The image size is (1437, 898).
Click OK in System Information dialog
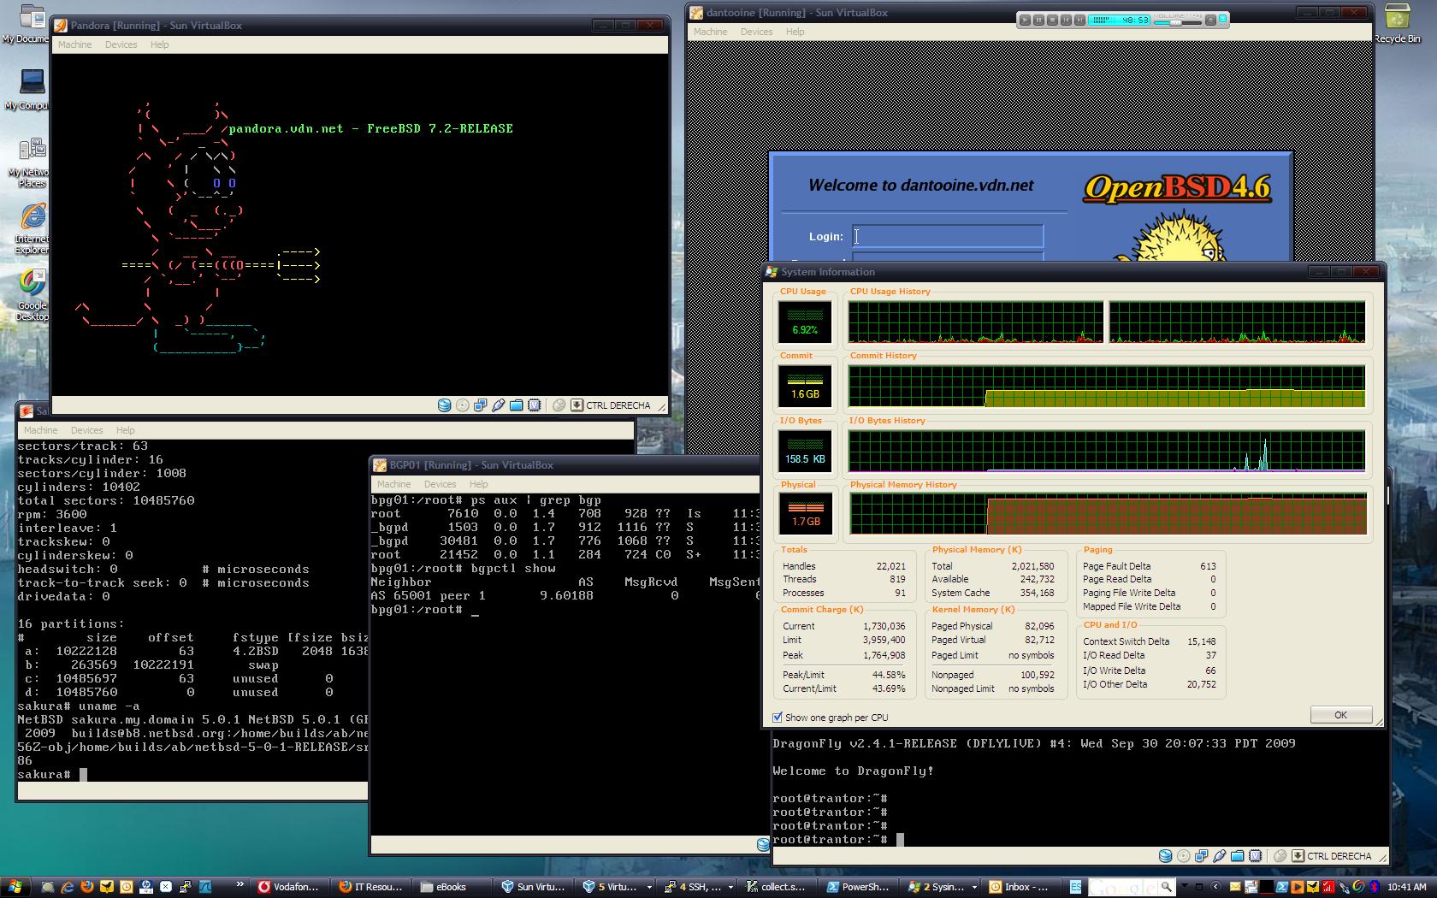1340,715
